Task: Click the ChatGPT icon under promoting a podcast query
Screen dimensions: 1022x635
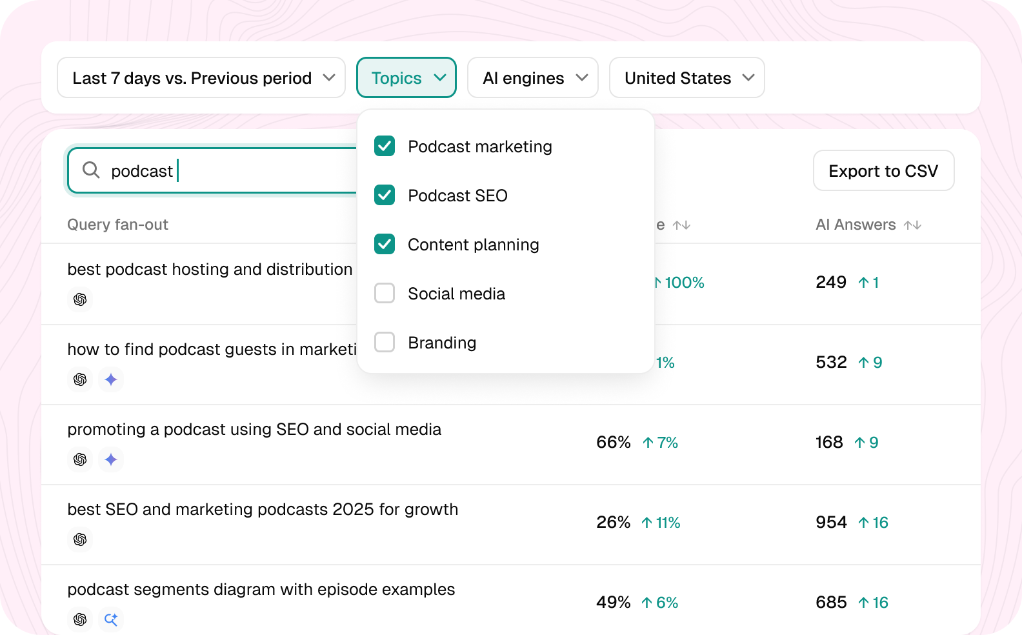Action: coord(80,459)
